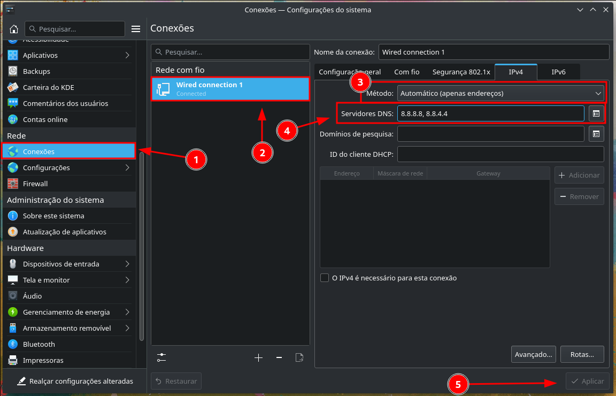
Task: Open the DNS servers edit list icon
Action: coord(596,113)
